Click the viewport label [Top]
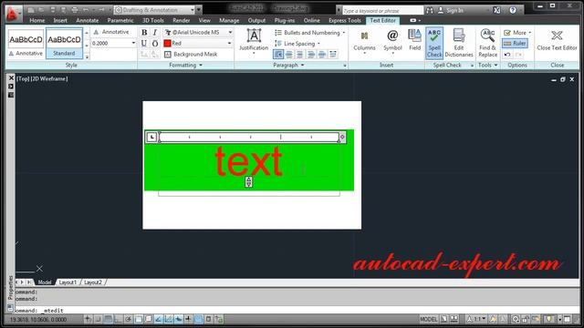The height and width of the screenshot is (328, 584). click(x=23, y=79)
